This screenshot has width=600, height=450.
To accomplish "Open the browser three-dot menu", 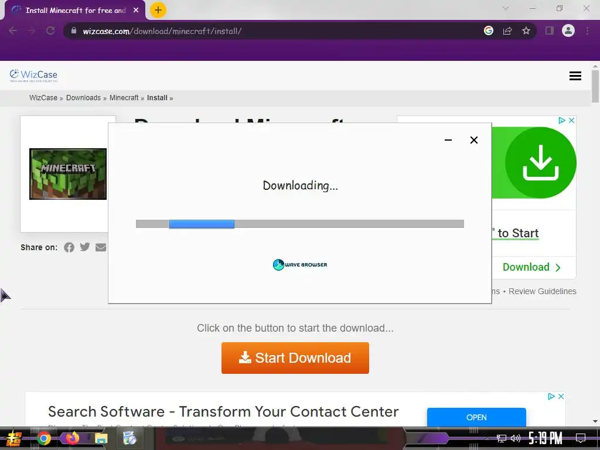I will point(587,30).
